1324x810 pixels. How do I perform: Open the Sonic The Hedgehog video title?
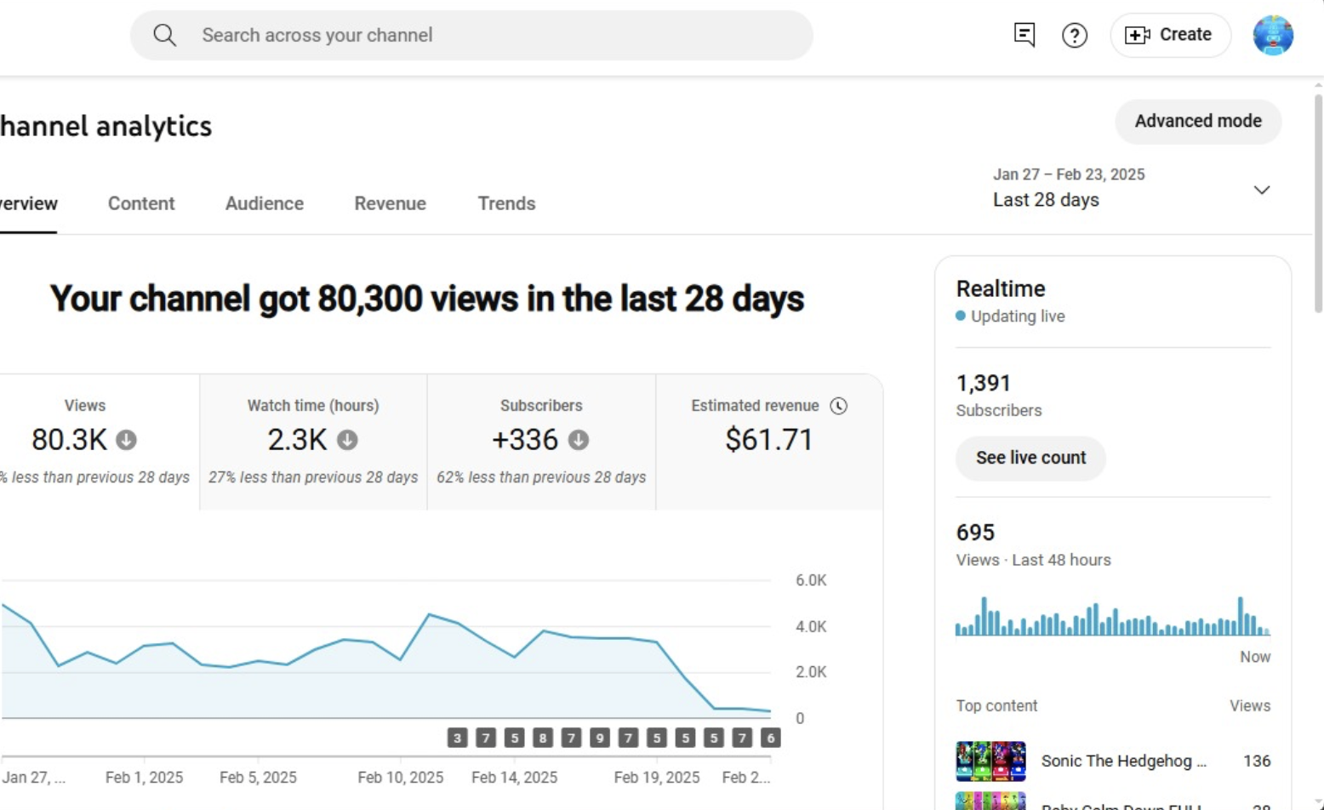tap(1123, 761)
